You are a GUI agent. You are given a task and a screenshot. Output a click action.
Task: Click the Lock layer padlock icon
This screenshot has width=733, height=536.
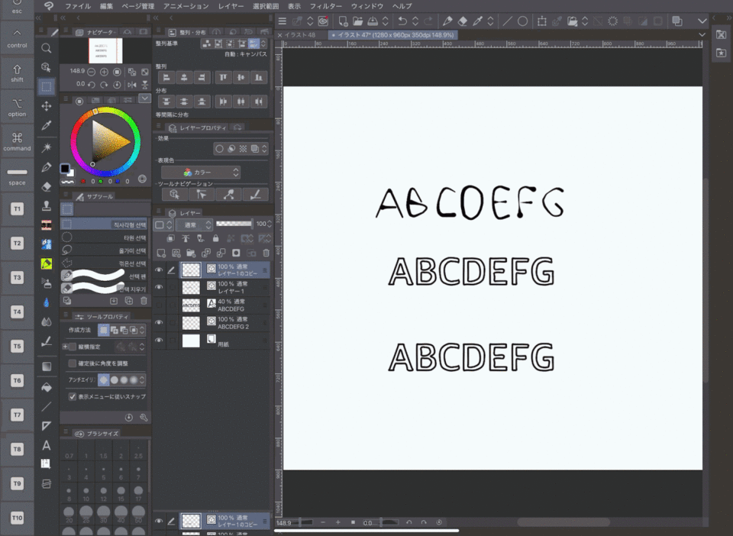coord(215,238)
